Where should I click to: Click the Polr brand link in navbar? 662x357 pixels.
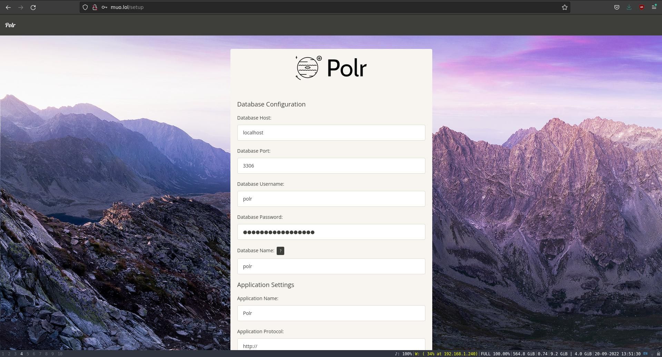point(10,25)
